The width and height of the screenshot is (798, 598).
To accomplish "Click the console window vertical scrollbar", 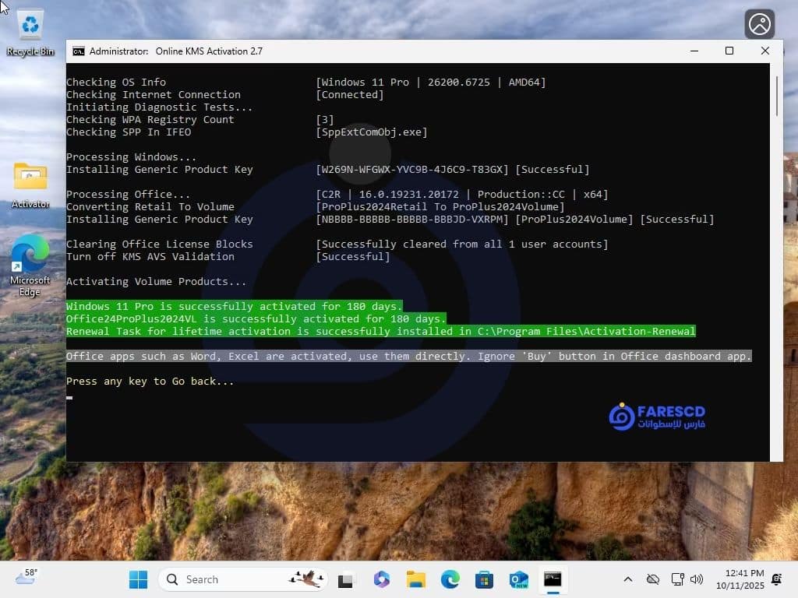I will tap(776, 234).
